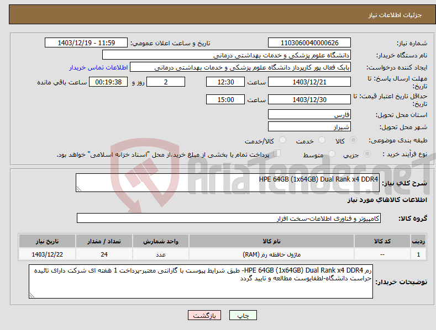Select the متوسط purchase type radio
This screenshot has width=436, height=330.
click(332, 154)
